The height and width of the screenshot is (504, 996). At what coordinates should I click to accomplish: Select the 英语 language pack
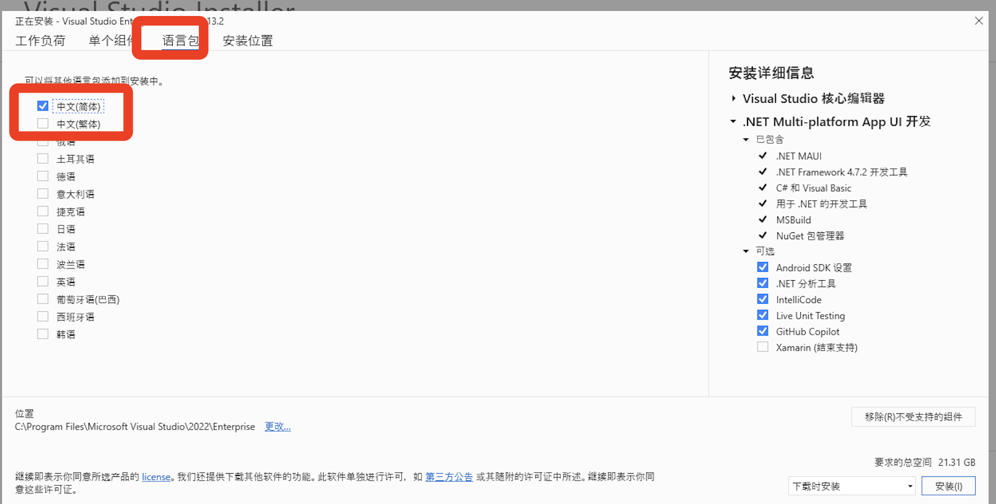[x=43, y=281]
